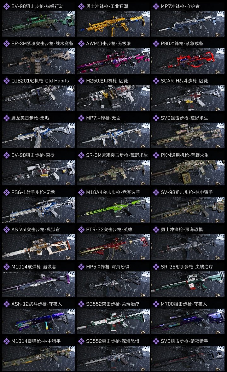
Task: Click yellow arrow icon on PTR-32突击步枪-英雄 card
Action: click(x=143, y=258)
